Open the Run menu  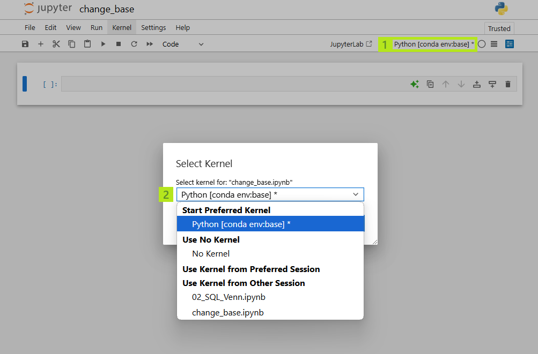point(97,27)
